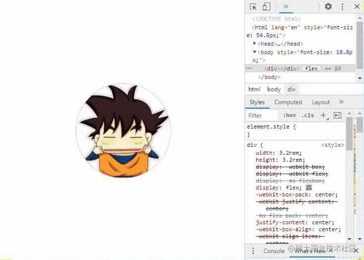Select the html lang="en" element line
364x260 pixels.
click(x=300, y=31)
